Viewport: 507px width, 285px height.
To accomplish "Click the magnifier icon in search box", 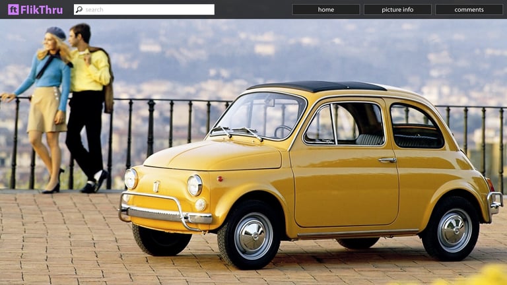I will 79,10.
